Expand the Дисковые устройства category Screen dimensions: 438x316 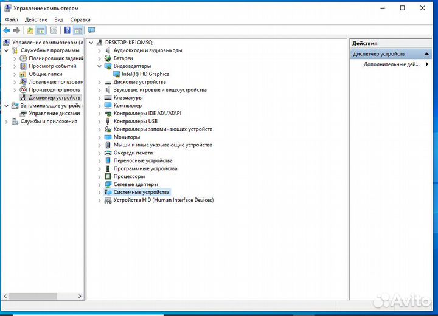pyautogui.click(x=99, y=82)
